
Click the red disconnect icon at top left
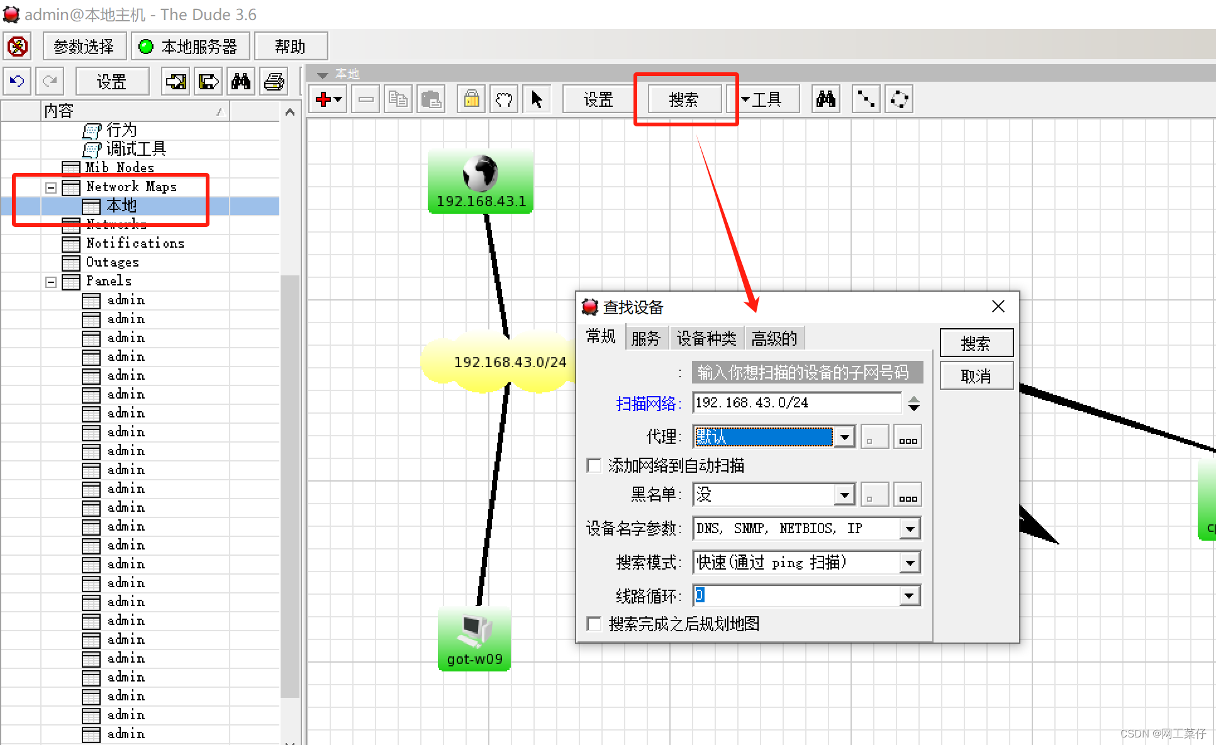tap(18, 47)
